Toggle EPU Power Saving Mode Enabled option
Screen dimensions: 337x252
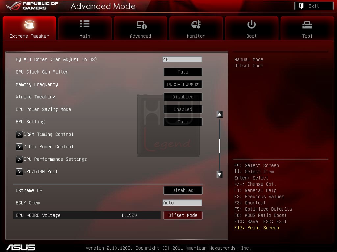[183, 109]
